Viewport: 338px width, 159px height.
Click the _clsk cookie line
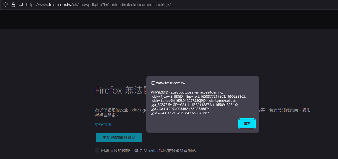193,100
